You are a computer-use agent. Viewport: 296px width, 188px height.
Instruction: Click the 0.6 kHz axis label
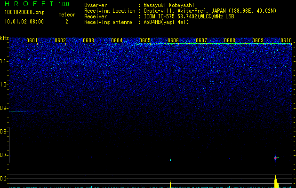4,179
